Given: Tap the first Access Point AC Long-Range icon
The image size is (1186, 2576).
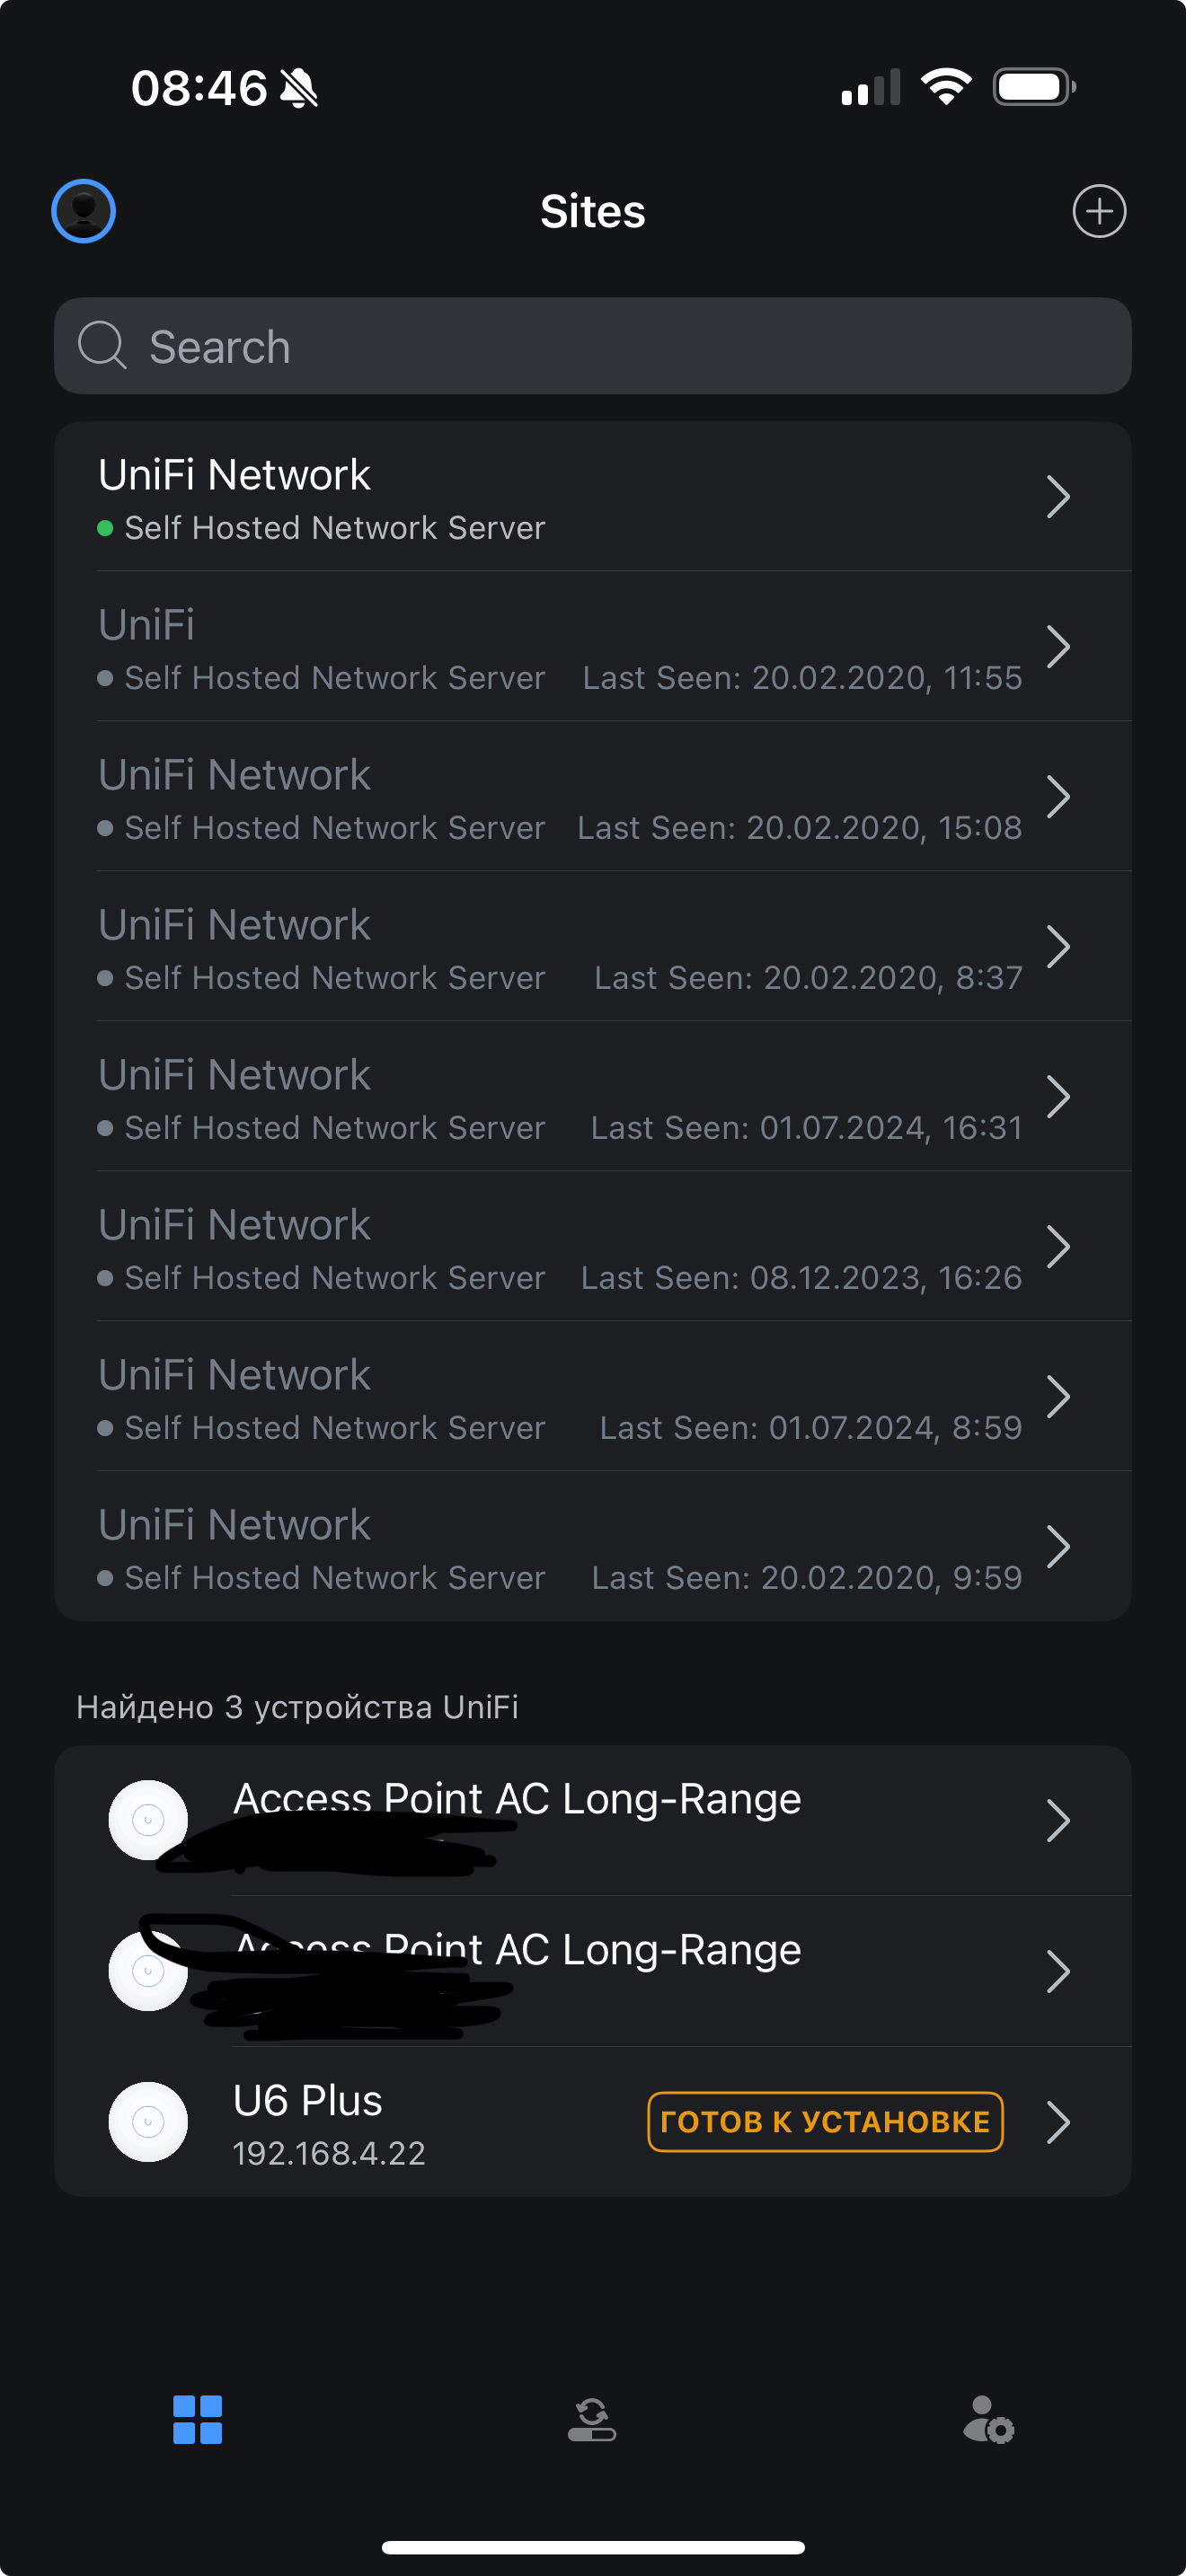Looking at the screenshot, I should (x=148, y=1819).
